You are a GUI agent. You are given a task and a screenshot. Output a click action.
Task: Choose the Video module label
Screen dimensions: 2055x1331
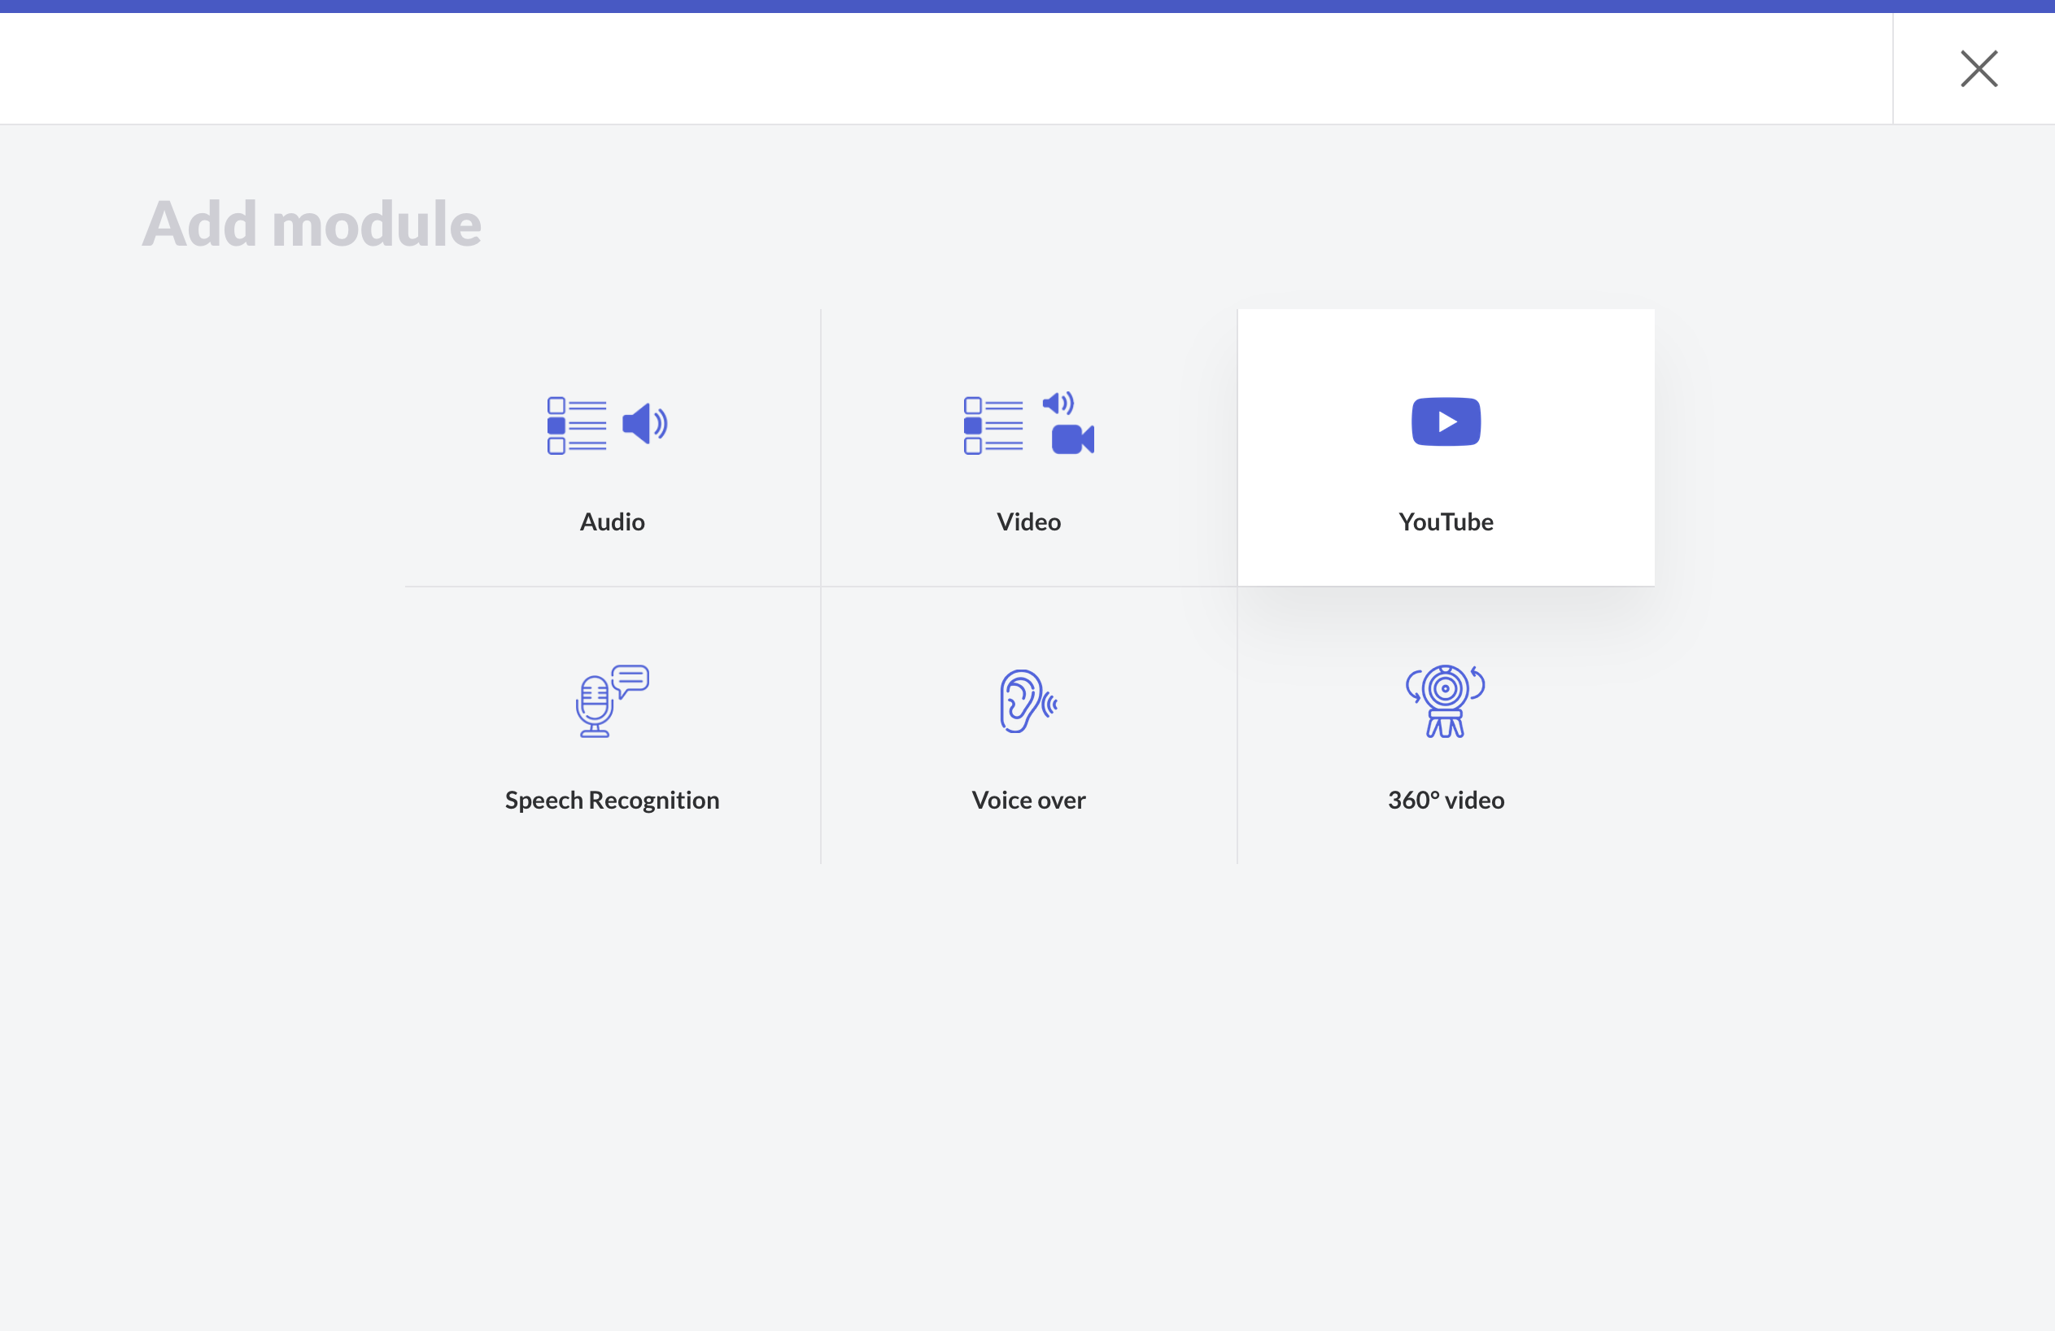1028,521
